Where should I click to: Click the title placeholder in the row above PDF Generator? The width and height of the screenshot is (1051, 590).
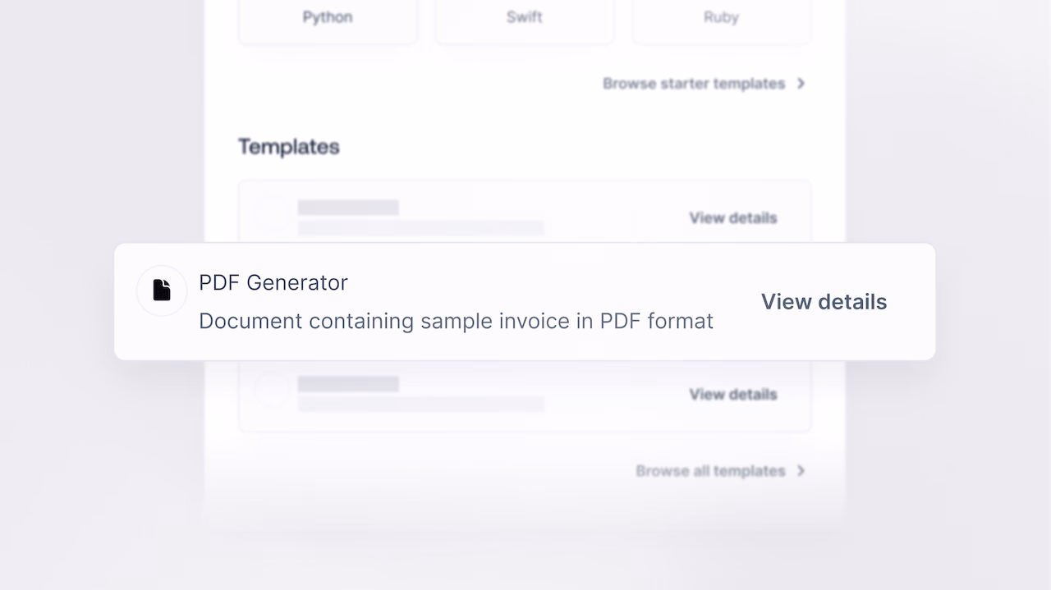coord(348,208)
